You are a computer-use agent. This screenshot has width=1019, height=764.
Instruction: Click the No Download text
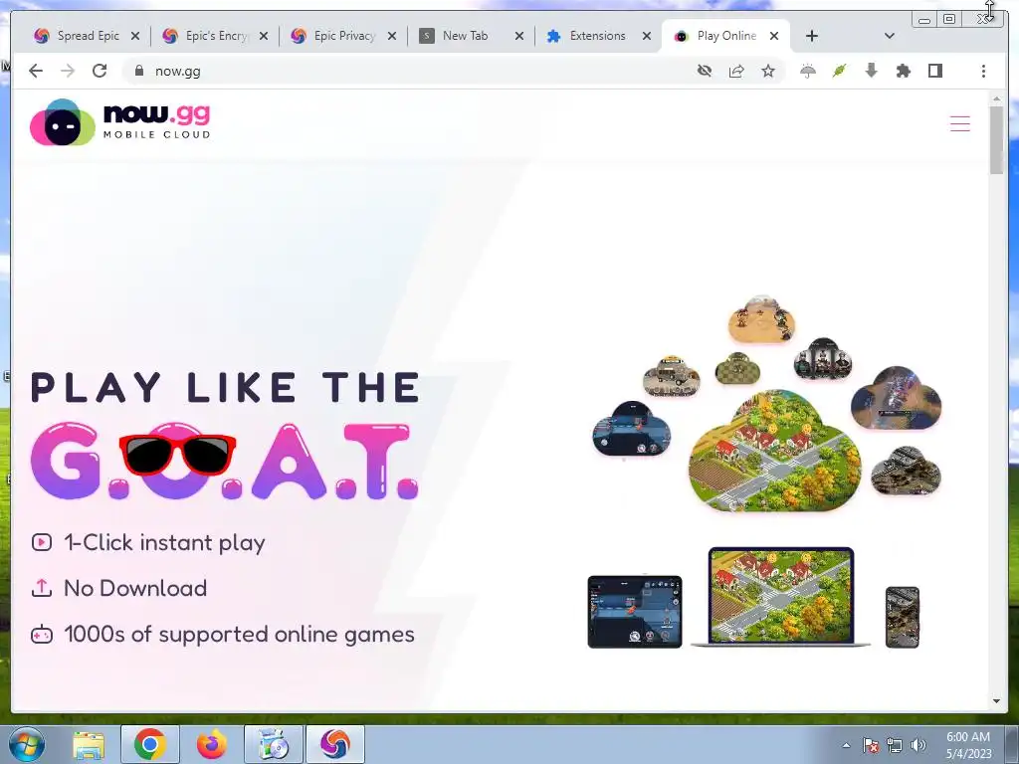135,588
